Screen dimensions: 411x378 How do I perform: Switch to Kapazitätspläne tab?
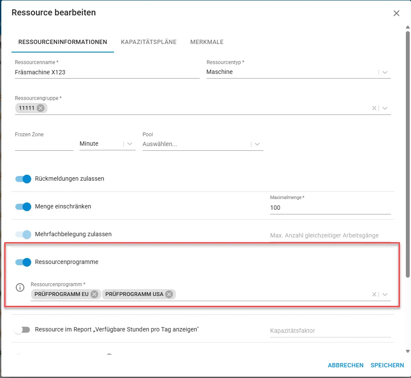click(x=149, y=42)
